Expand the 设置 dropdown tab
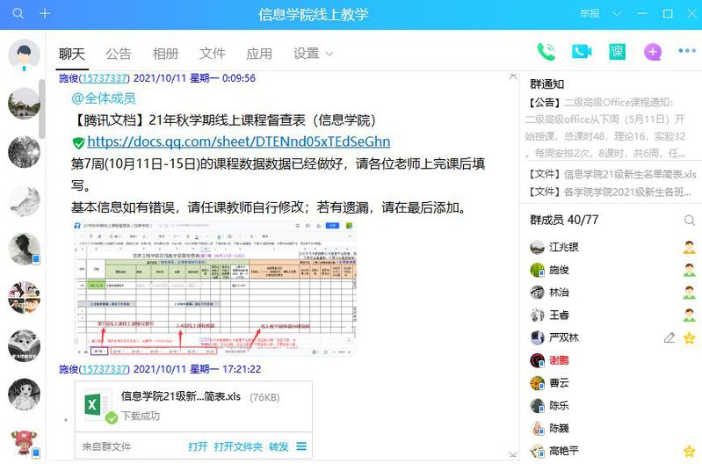Viewport: 702px width, 464px height. [313, 54]
